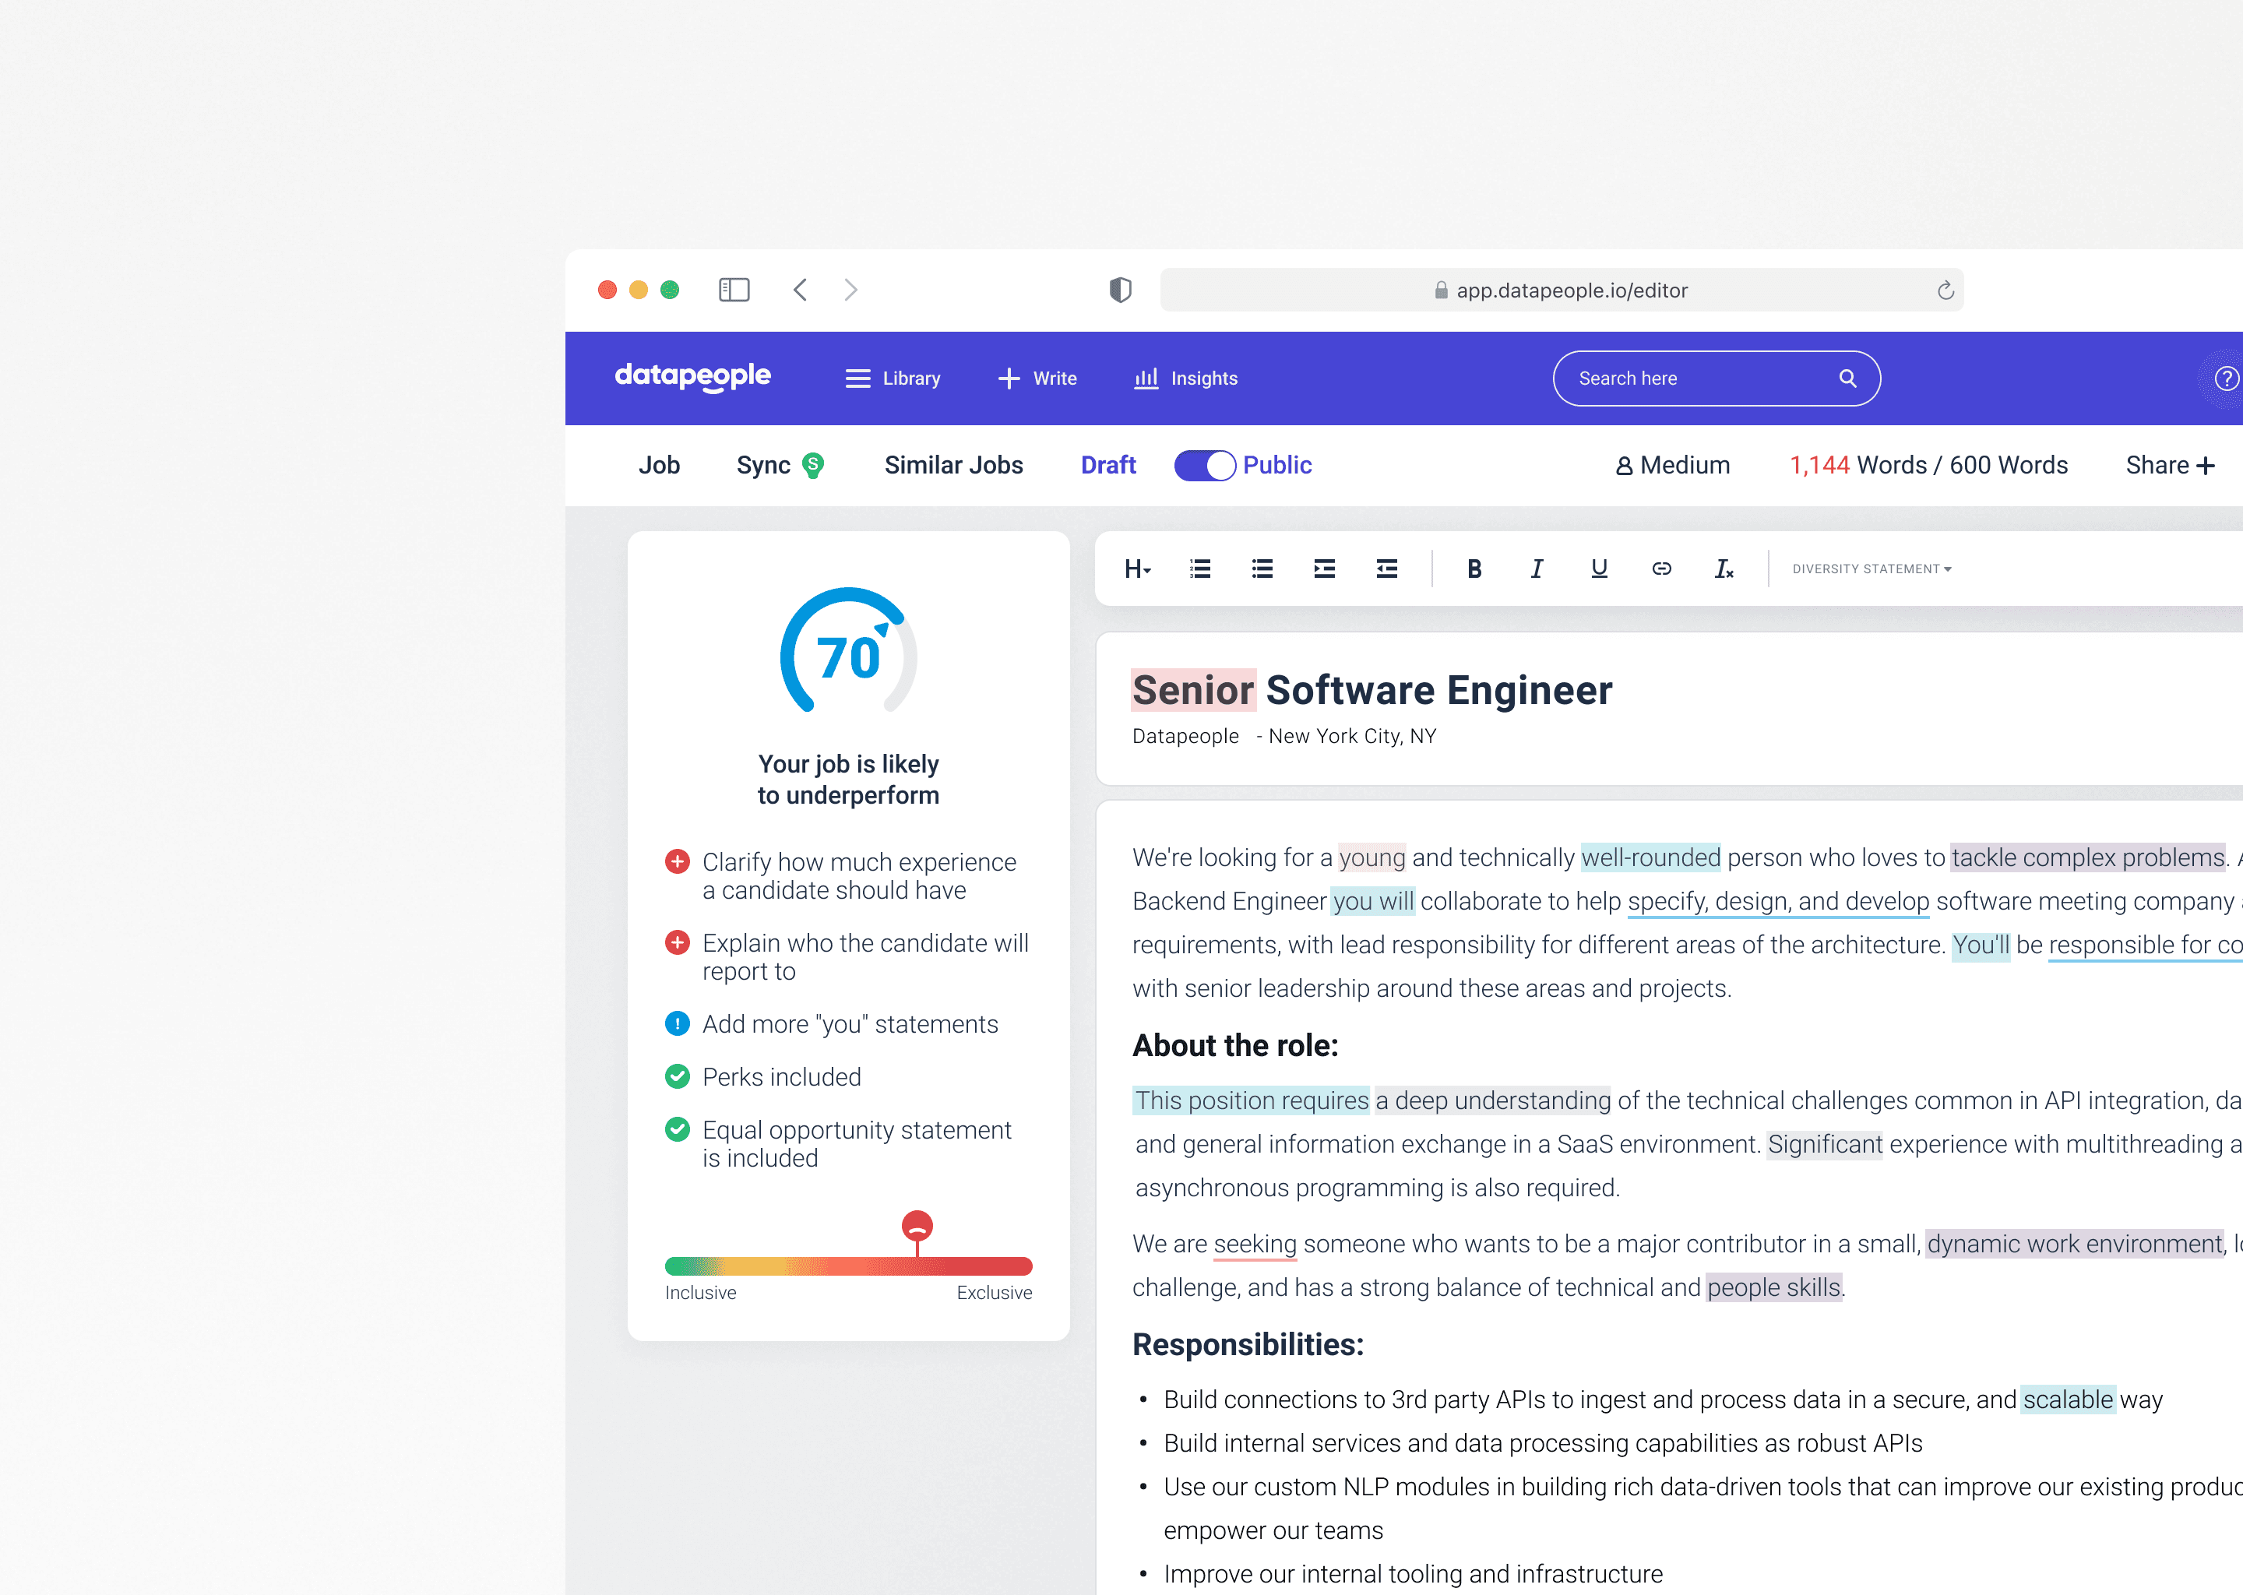Click the italic formatting icon
This screenshot has height=1595, width=2243.
click(x=1536, y=568)
